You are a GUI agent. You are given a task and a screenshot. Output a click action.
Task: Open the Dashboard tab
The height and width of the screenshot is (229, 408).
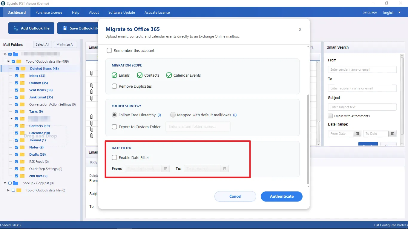click(x=17, y=13)
